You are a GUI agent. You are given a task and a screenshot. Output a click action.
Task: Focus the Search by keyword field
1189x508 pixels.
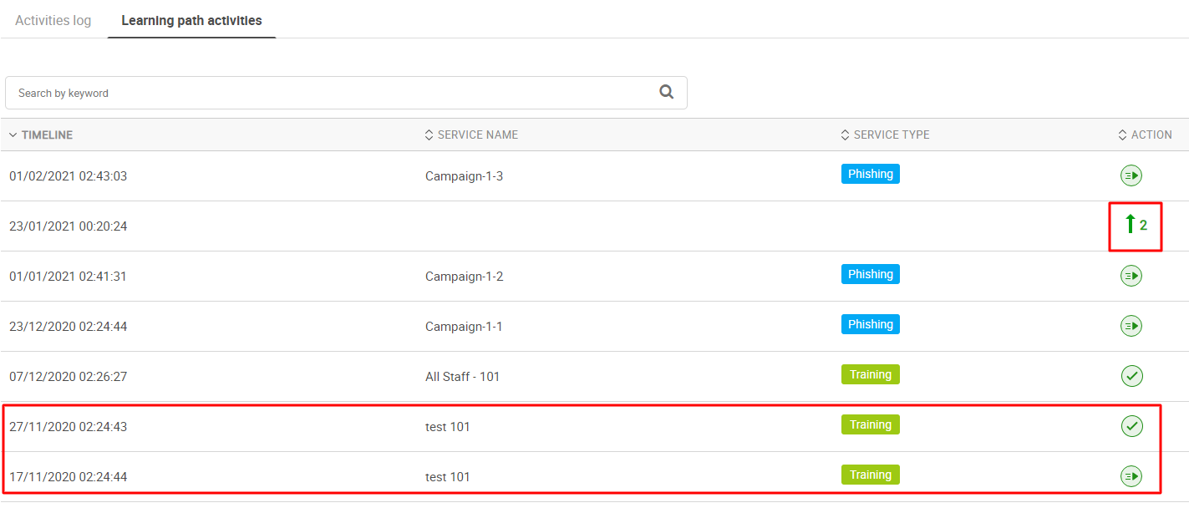[346, 93]
